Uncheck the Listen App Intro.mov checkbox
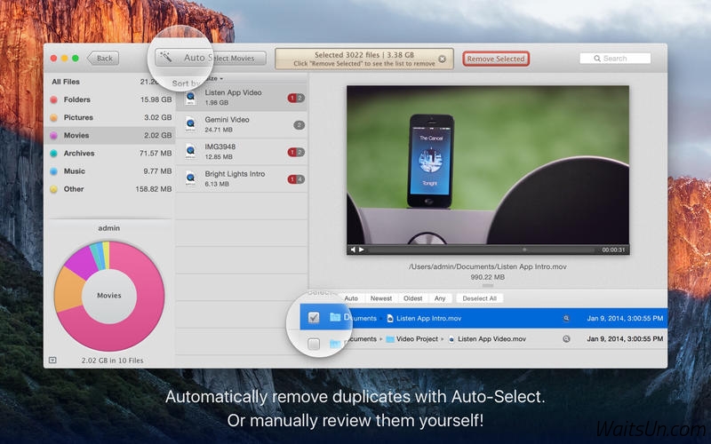 (314, 318)
